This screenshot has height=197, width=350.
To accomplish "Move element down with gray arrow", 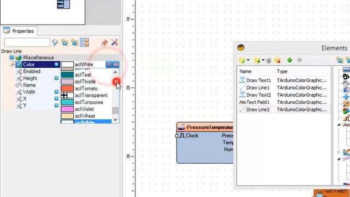I will 300,60.
